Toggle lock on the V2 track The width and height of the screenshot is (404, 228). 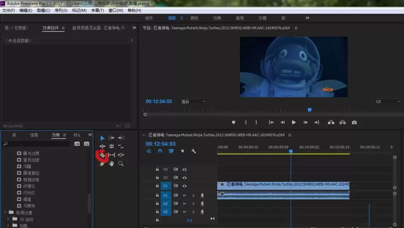coord(157,178)
